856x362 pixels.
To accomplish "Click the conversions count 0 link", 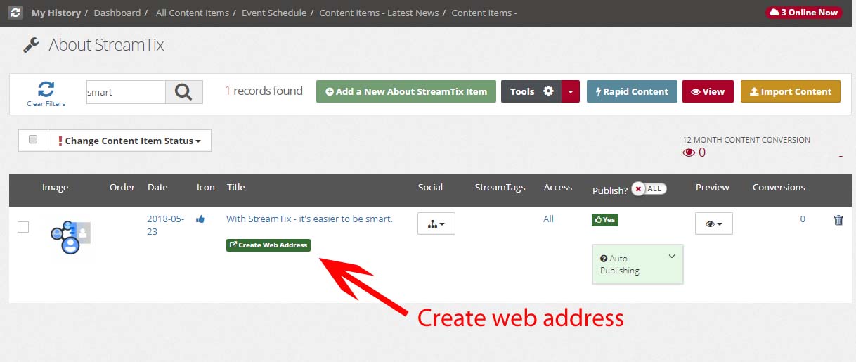I will point(803,219).
